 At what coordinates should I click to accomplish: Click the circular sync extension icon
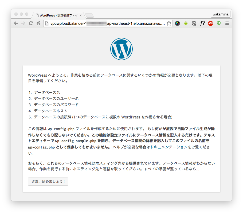point(194,23)
